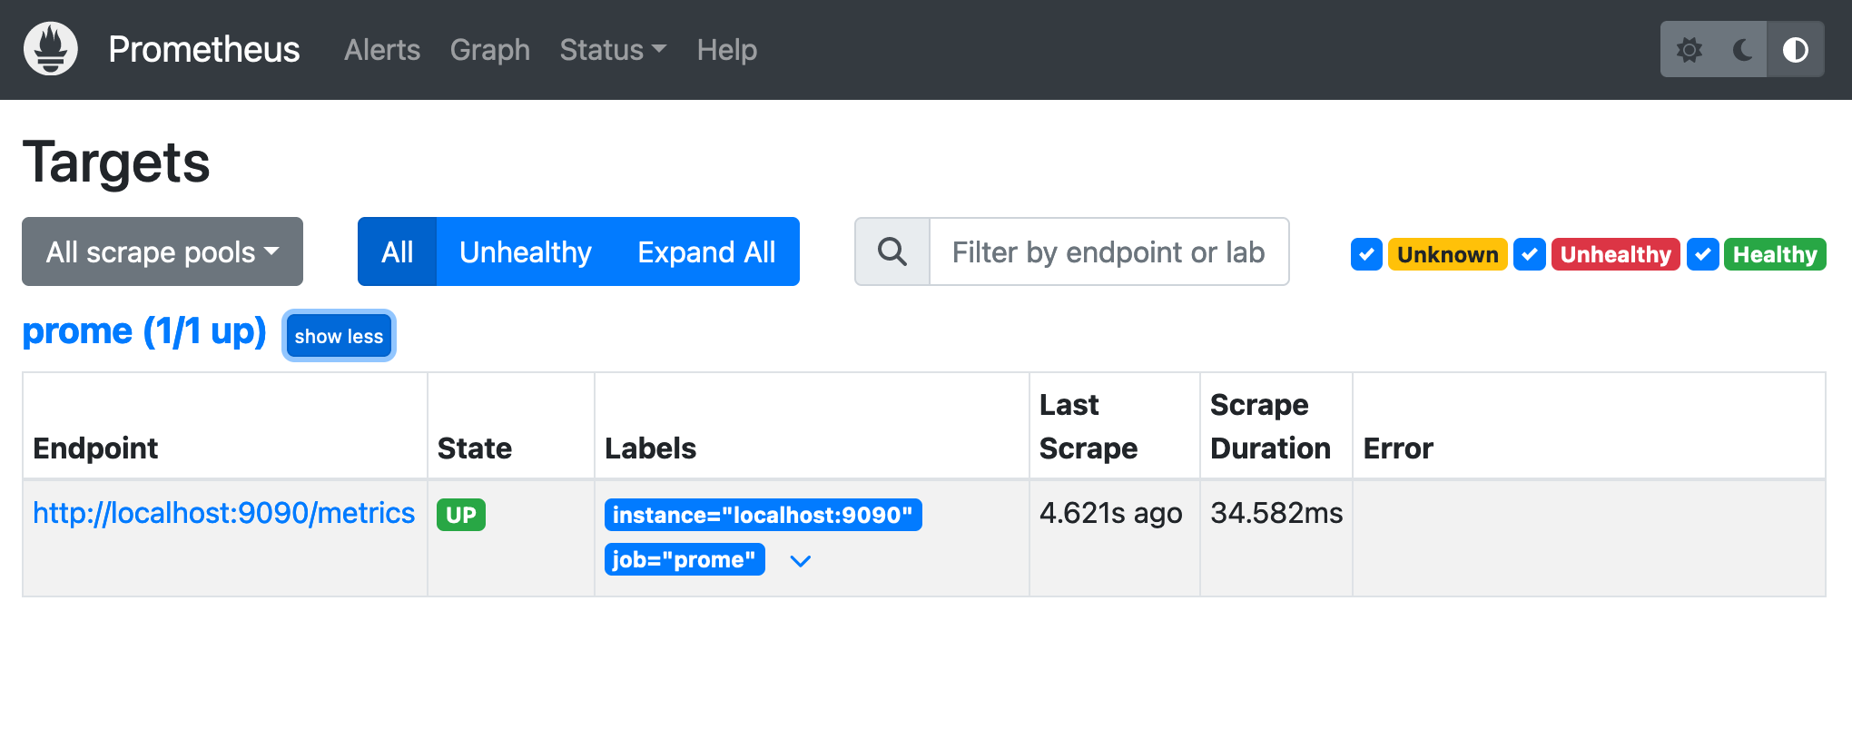
Task: Click the magnifying glass search icon
Action: coord(892,252)
